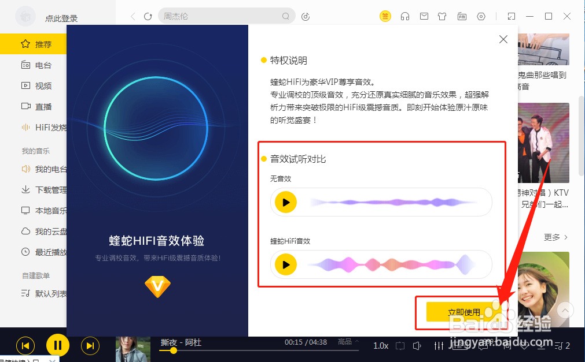
Task: Close the HiFi sound effect dialog
Action: [x=503, y=39]
